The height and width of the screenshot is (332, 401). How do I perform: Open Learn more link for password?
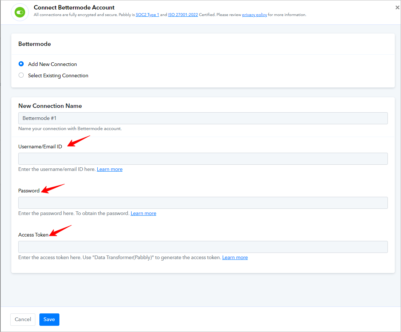click(x=144, y=214)
